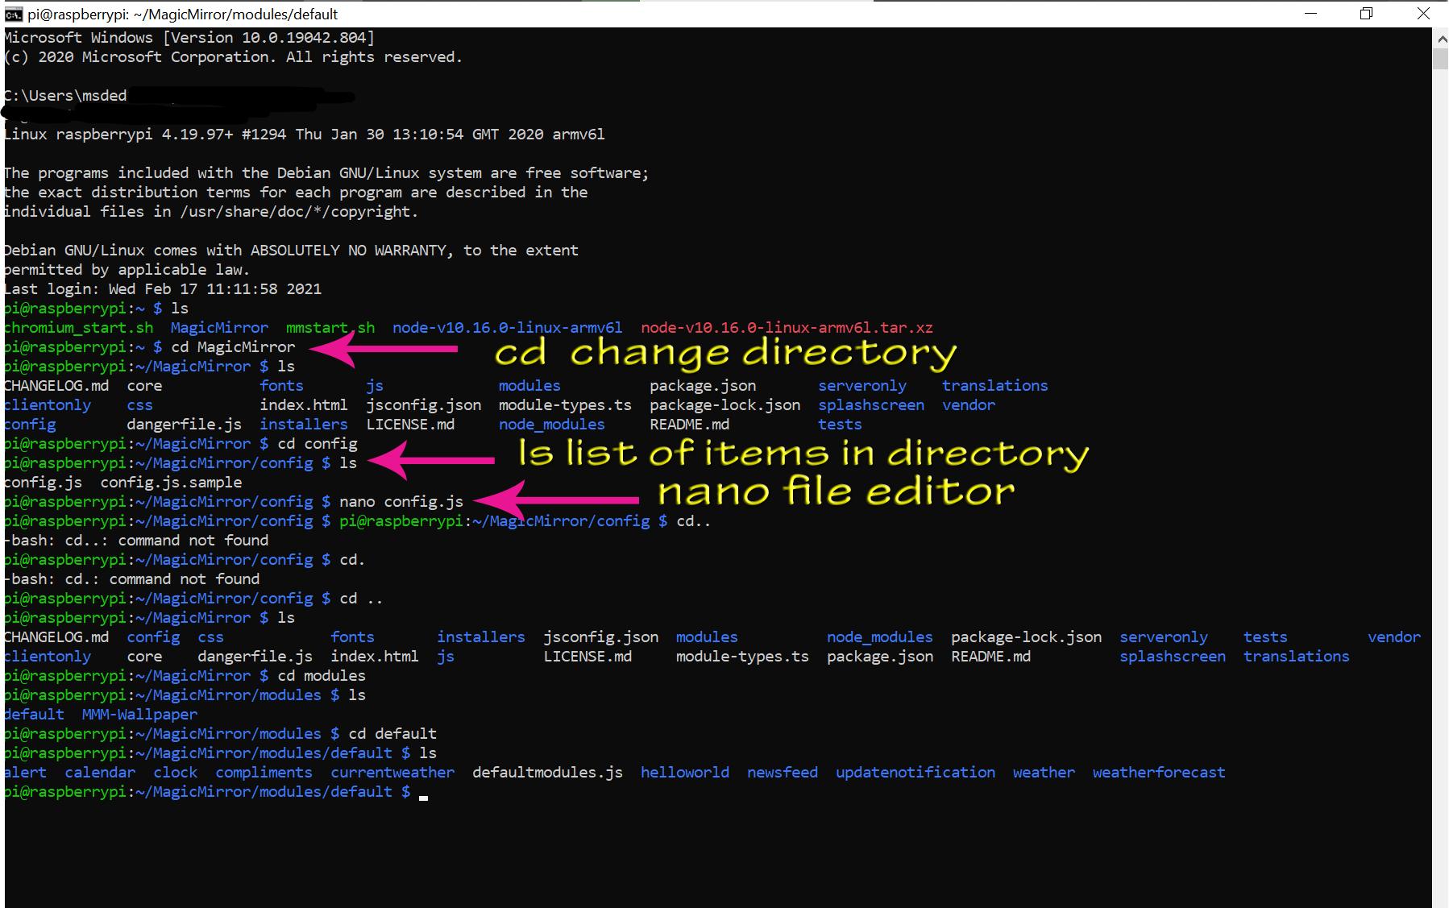1449x908 pixels.
Task: Click the red node tar.xz archive name
Action: click(787, 328)
